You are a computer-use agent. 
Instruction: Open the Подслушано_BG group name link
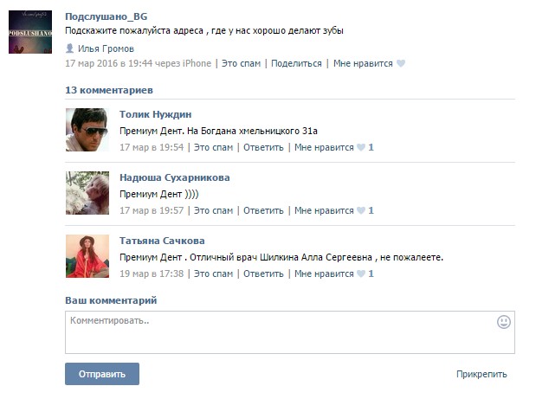[107, 16]
